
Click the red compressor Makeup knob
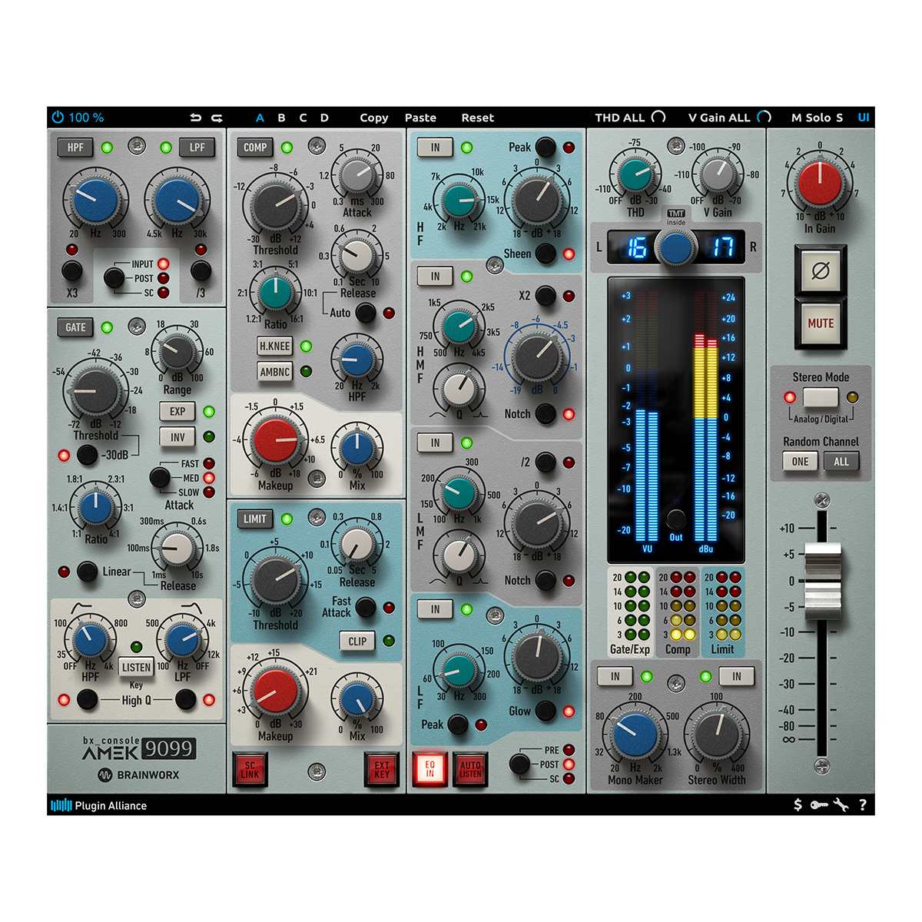click(x=276, y=440)
